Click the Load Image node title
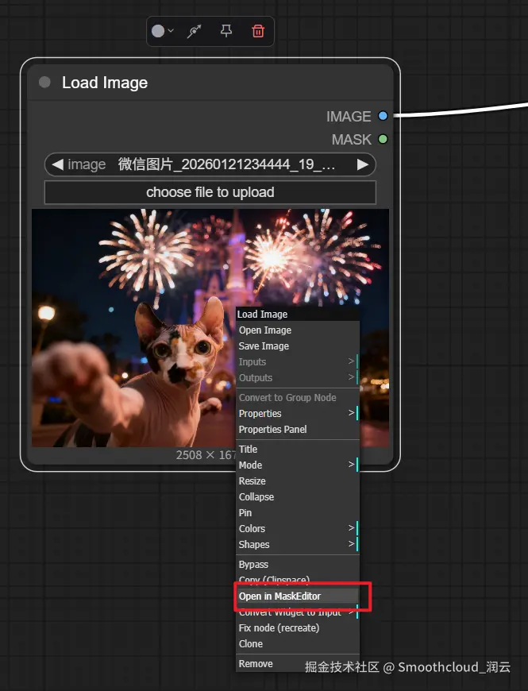The width and height of the screenshot is (528, 691). click(105, 83)
